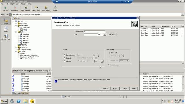This screenshot has width=185, height=104.
Task: Open the Mirror across Port dropdown
Action: click(128, 60)
